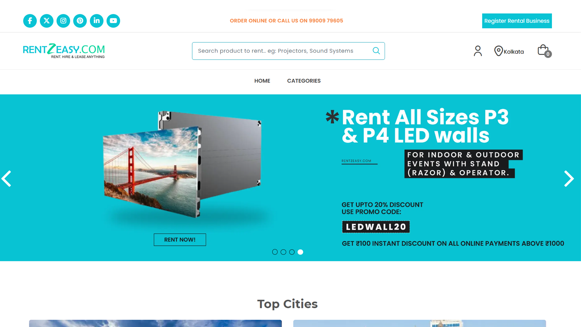Image resolution: width=581 pixels, height=327 pixels.
Task: Select the first carousel slide dot
Action: (275, 252)
